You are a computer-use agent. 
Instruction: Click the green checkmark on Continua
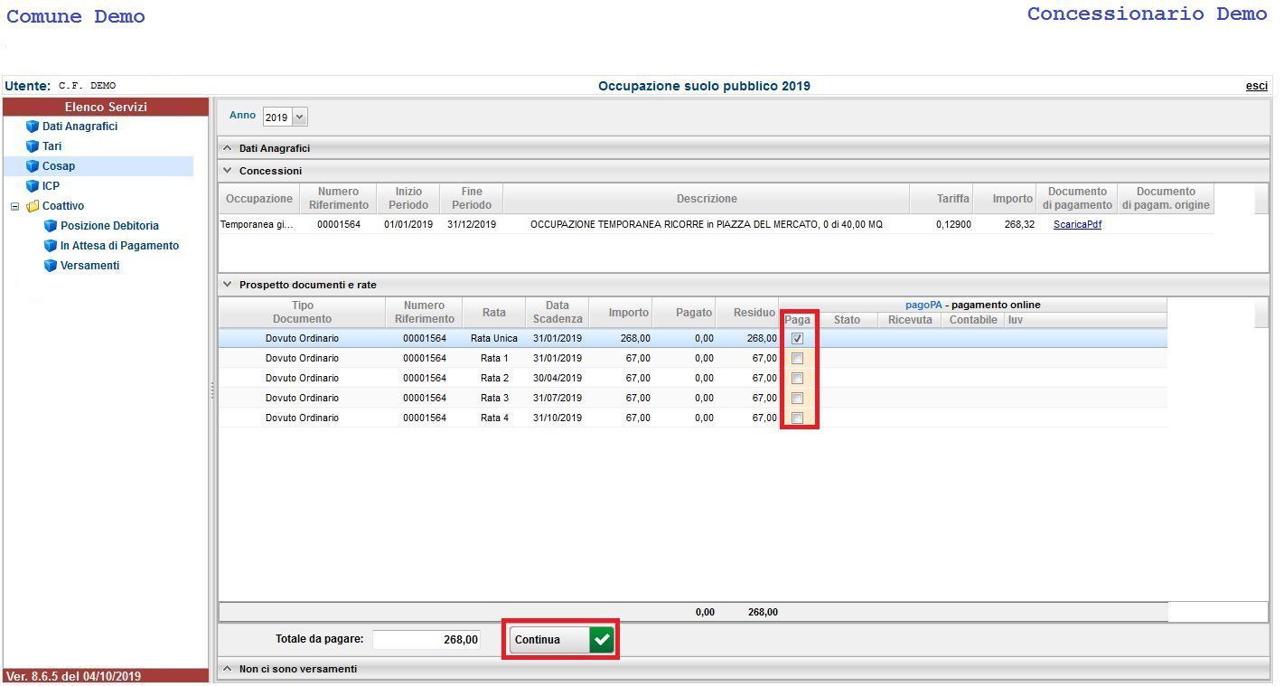pyautogui.click(x=602, y=640)
